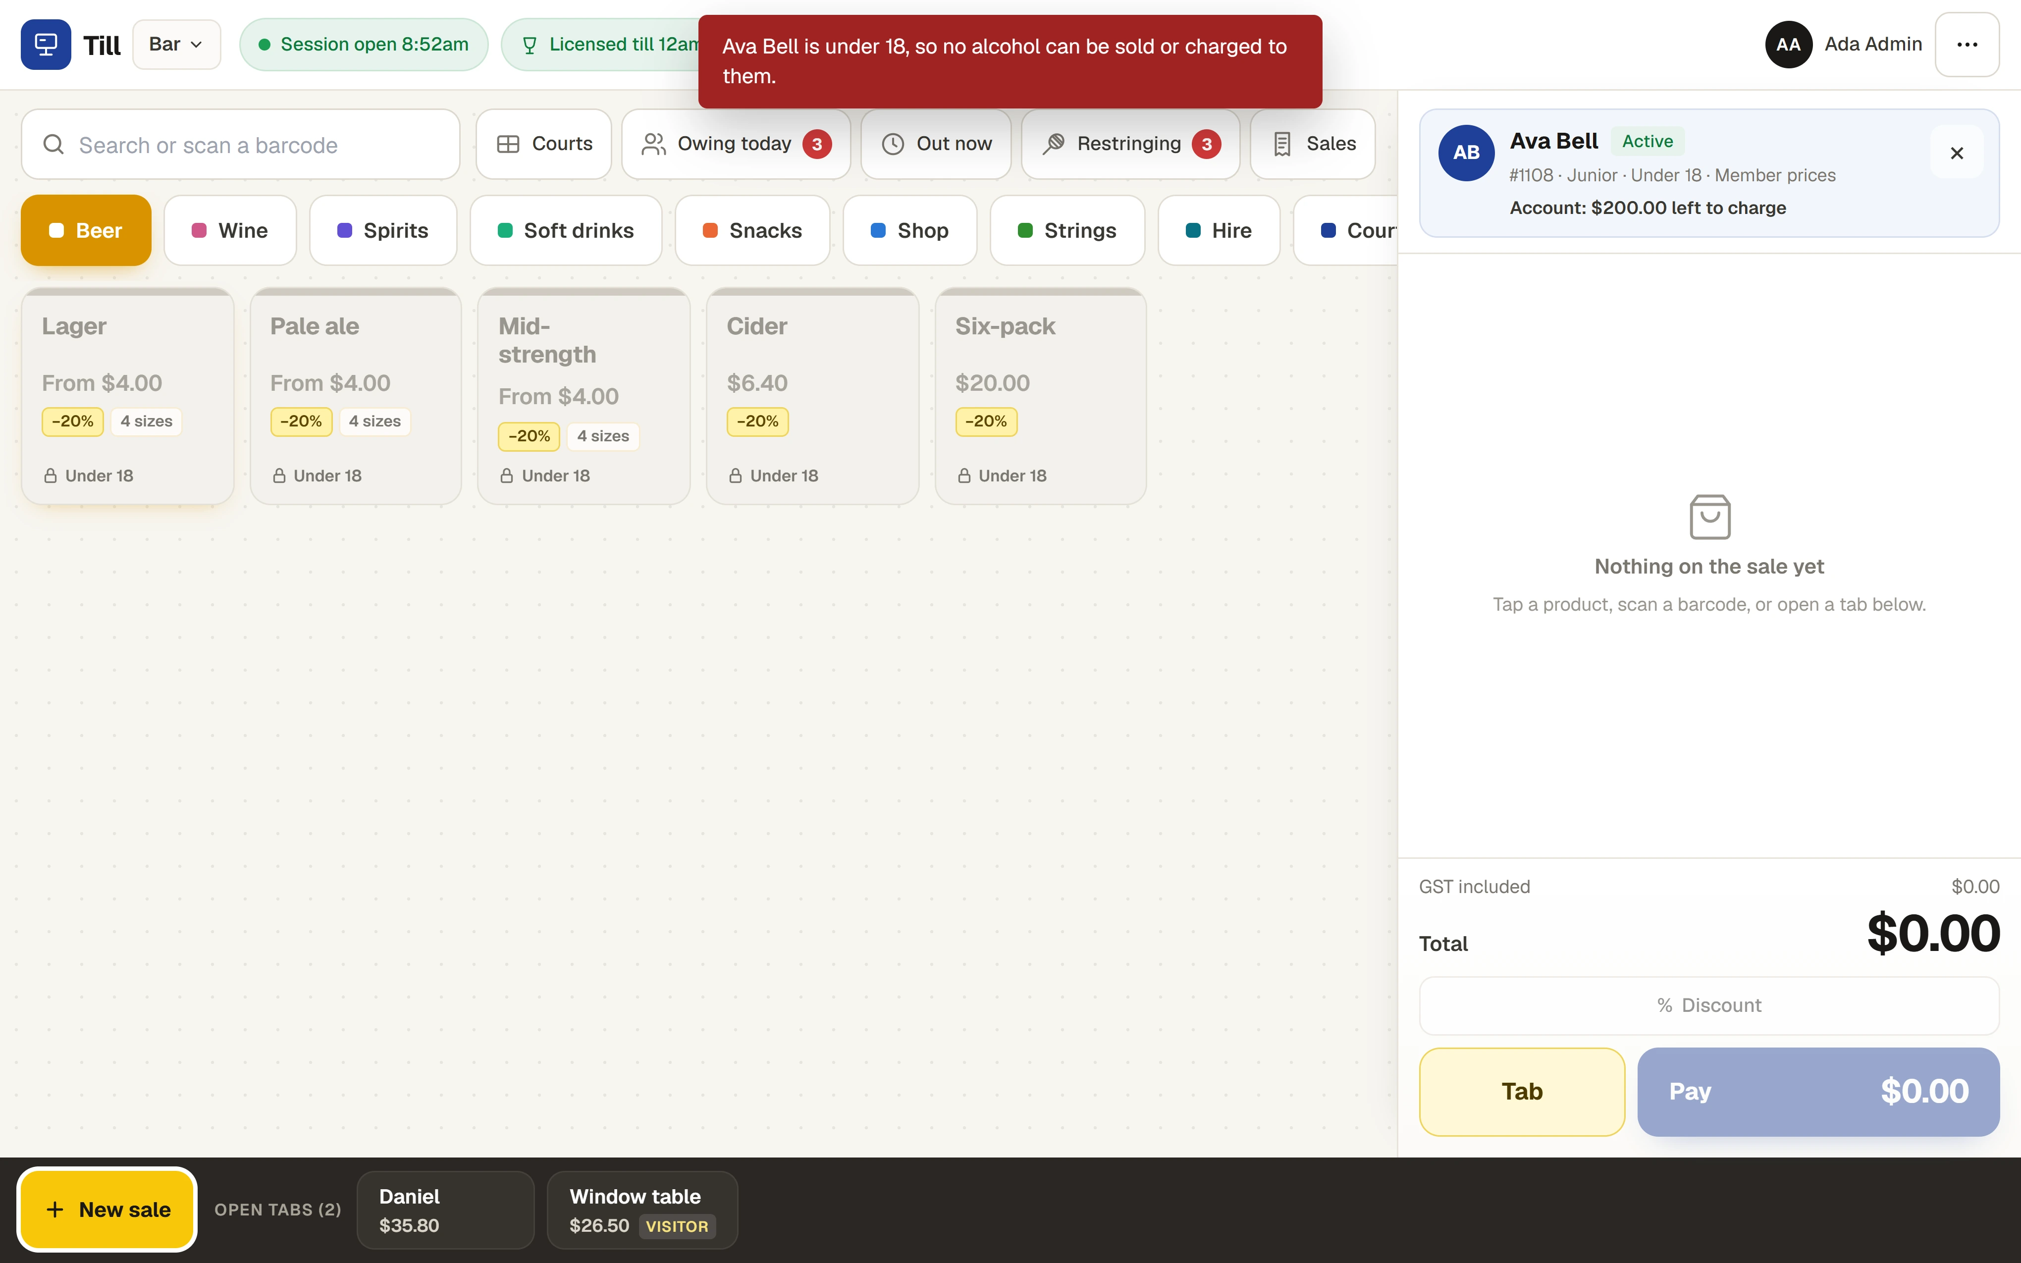Open Daniel's $35.80 tab

(445, 1210)
